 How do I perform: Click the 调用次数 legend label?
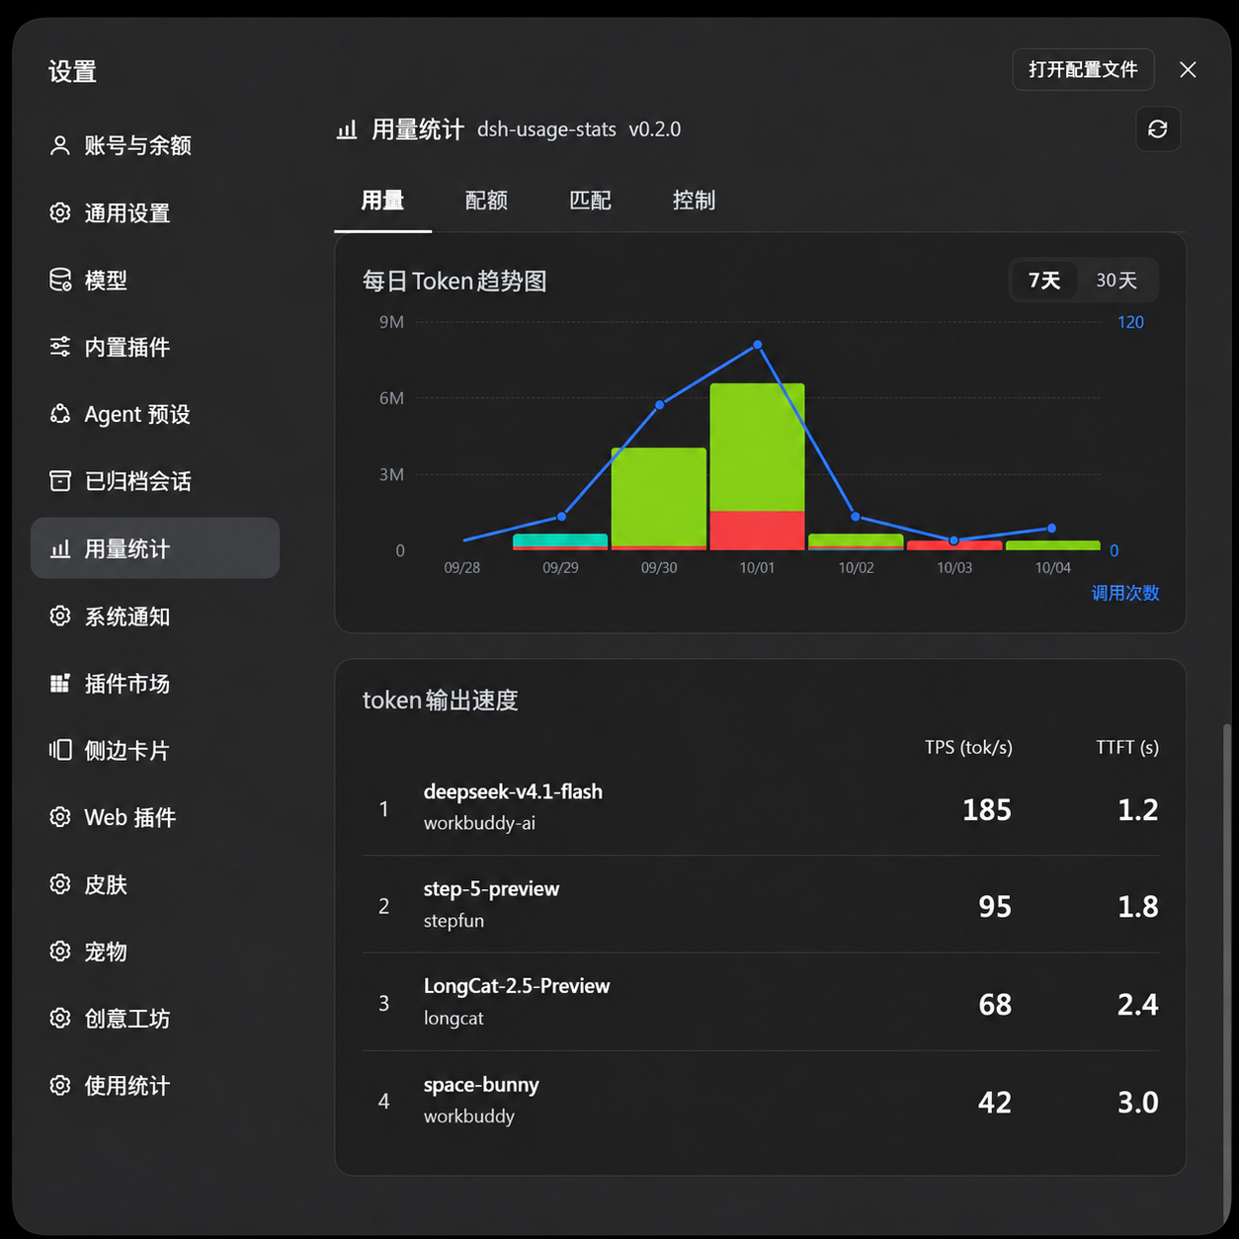[1125, 593]
